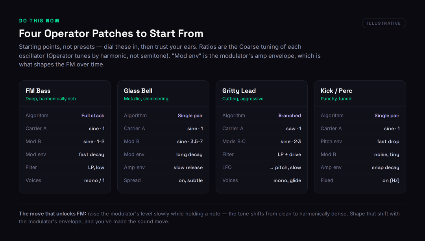The image size is (425, 241).
Task: Click the 'Spread' row label
Action: (x=132, y=180)
